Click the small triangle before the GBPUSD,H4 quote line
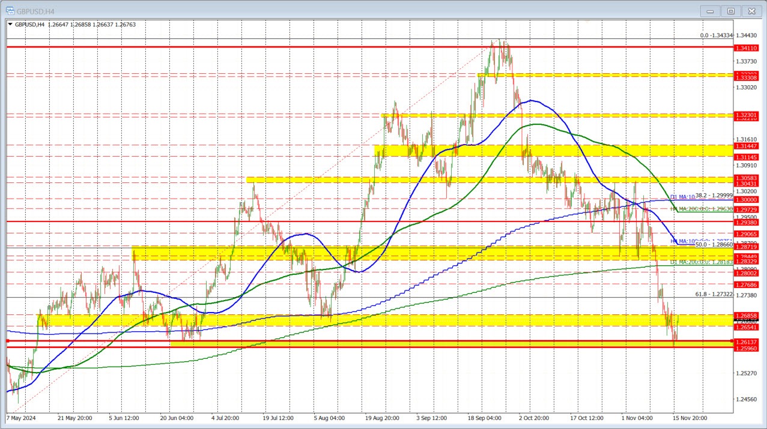The width and height of the screenshot is (767, 429). [x=10, y=25]
